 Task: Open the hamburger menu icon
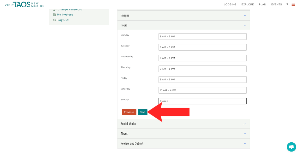click(x=293, y=4)
